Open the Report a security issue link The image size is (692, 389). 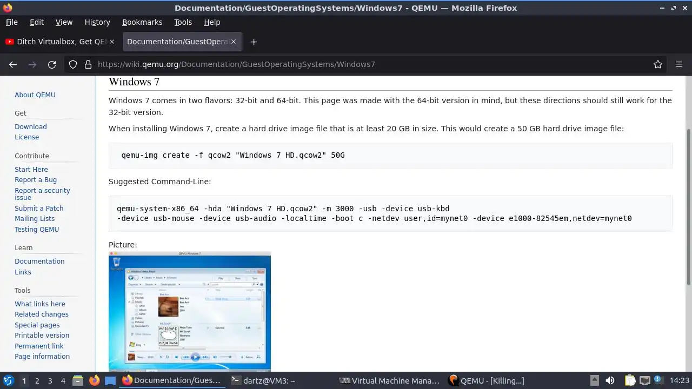tap(42, 194)
